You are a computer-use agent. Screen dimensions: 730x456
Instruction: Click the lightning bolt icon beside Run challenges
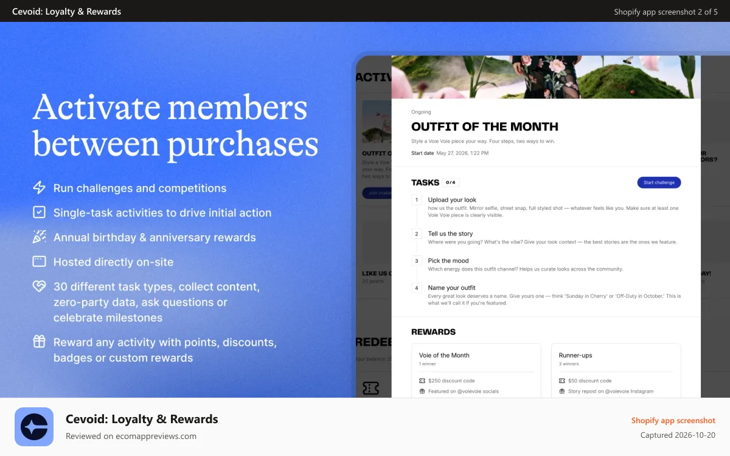[x=39, y=188]
